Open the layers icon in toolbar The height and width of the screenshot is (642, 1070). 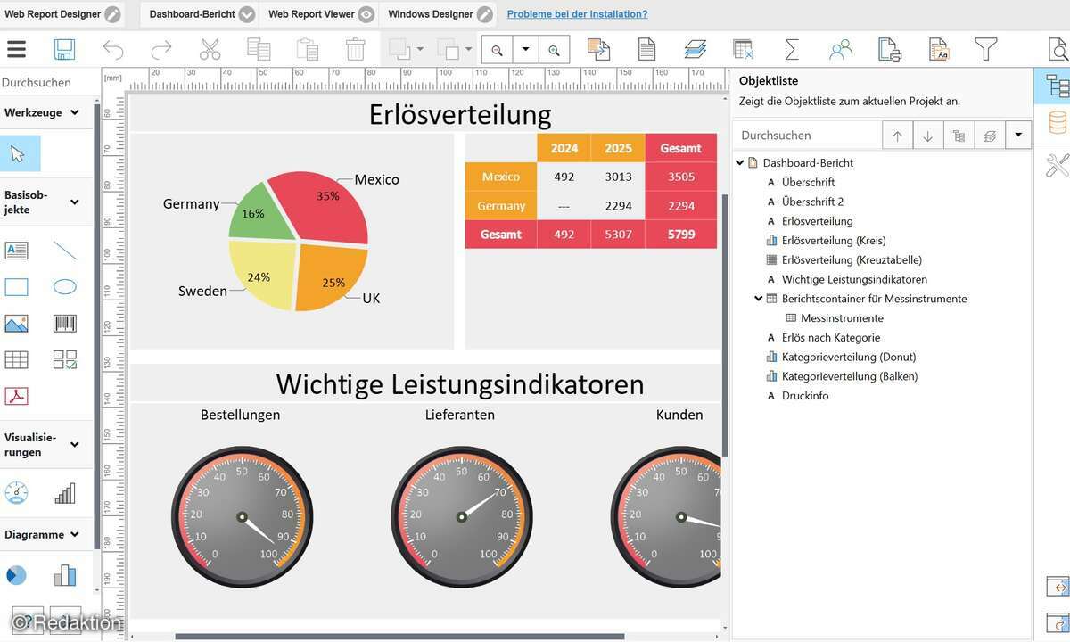695,49
